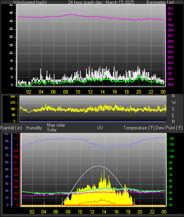Click the 270 degree wind direction tick

pos(13,103)
